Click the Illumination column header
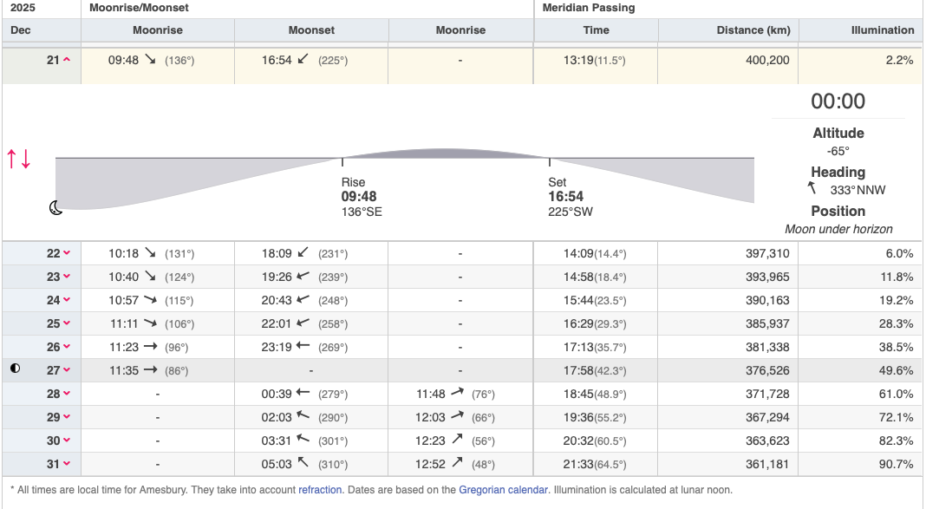The height and width of the screenshot is (509, 926). pos(882,30)
